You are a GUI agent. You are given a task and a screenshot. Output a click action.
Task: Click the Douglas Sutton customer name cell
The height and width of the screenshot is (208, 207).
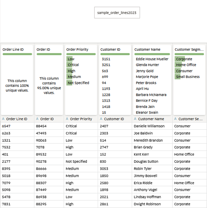pos(152,161)
